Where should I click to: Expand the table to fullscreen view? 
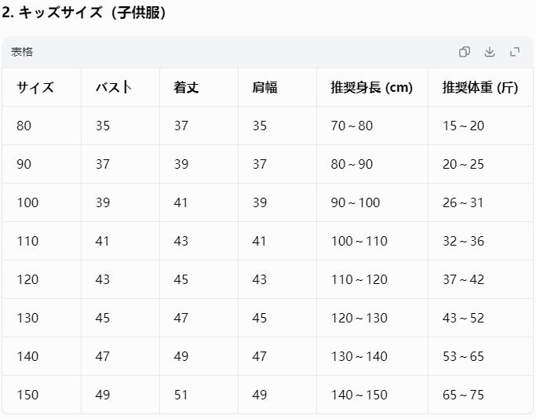[515, 52]
